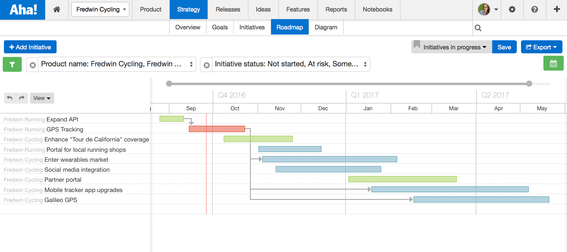Open the Notebooks menu
567x252 pixels.
(x=378, y=9)
